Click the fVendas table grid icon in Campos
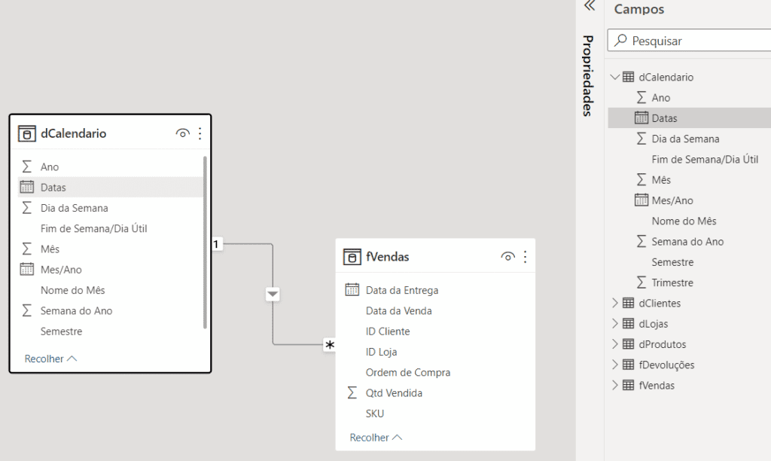771x461 pixels. click(629, 385)
